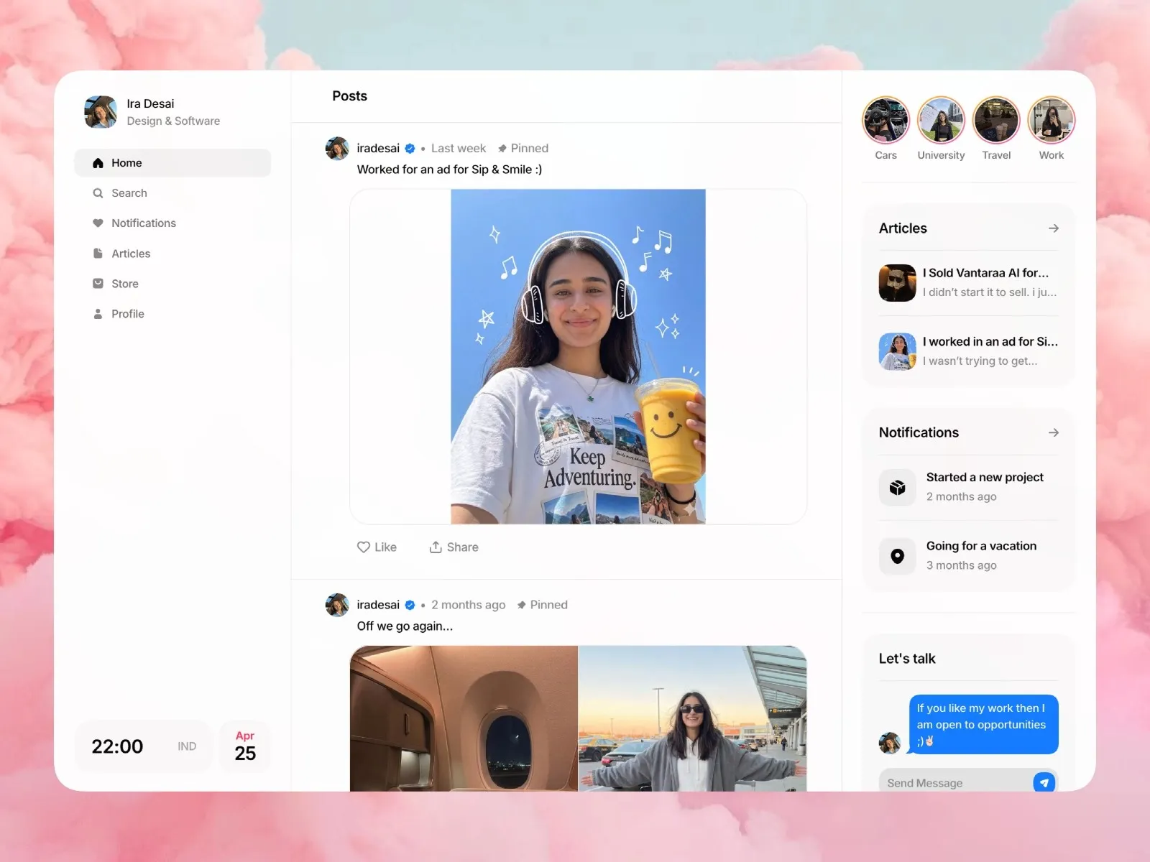This screenshot has height=862, width=1150.
Task: Open the Keep Adventuring post image
Action: [578, 357]
